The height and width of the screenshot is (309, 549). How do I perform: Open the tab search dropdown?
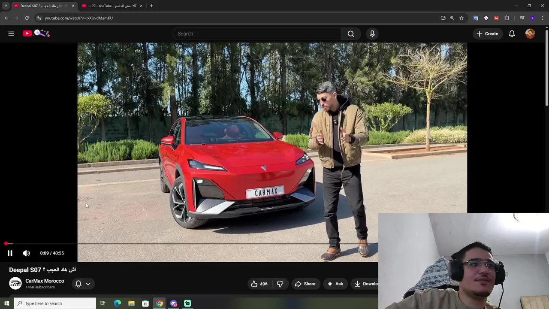[6, 6]
